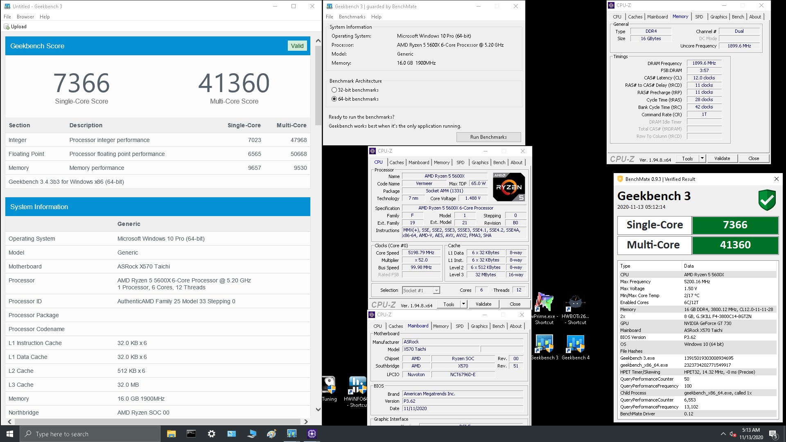Select the 32-bit benchmarks option

pos(334,90)
